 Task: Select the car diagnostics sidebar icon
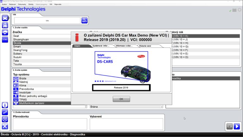point(5,18)
